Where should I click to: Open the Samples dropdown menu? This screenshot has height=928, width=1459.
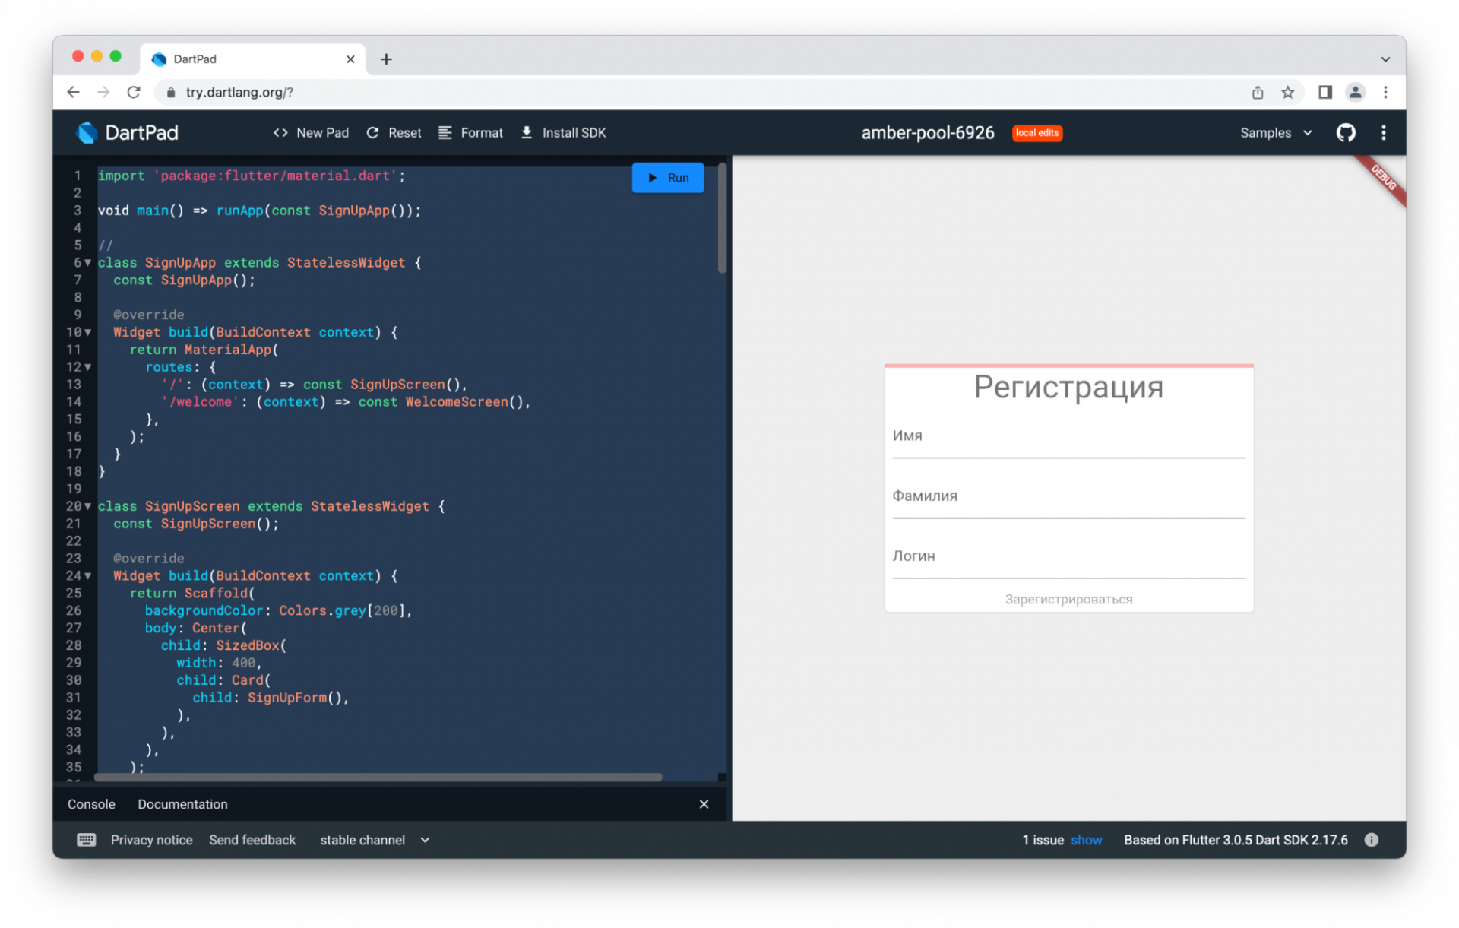tap(1273, 131)
